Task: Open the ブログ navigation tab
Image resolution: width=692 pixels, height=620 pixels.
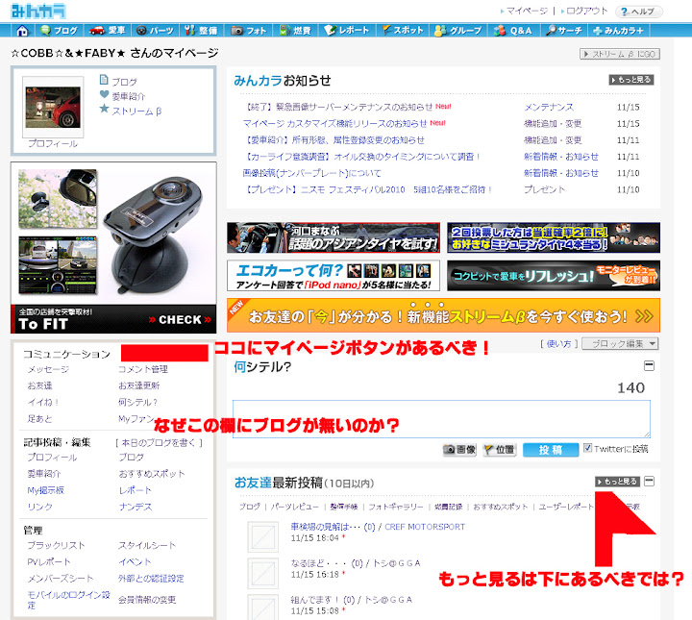Action: (x=59, y=31)
